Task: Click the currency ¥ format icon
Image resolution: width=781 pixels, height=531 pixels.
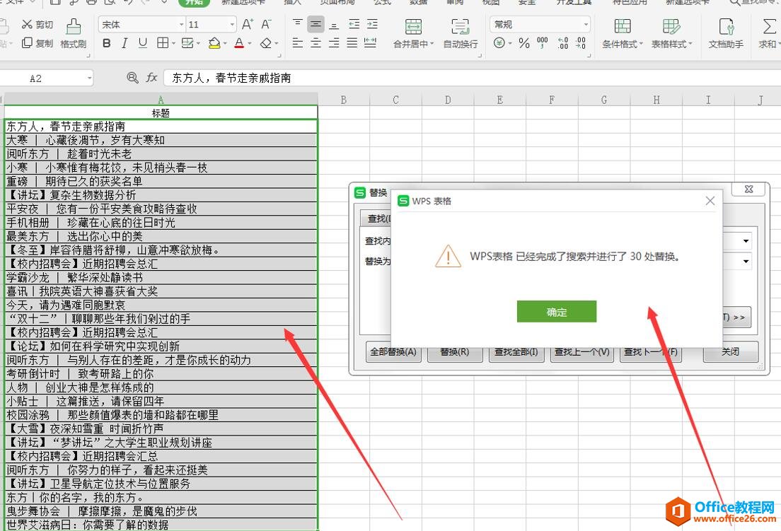Action: 499,43
